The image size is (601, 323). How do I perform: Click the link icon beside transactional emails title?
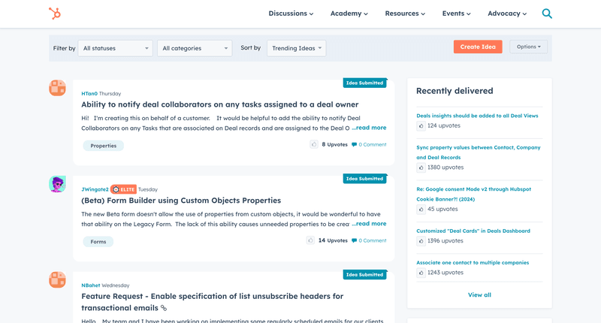pyautogui.click(x=164, y=308)
